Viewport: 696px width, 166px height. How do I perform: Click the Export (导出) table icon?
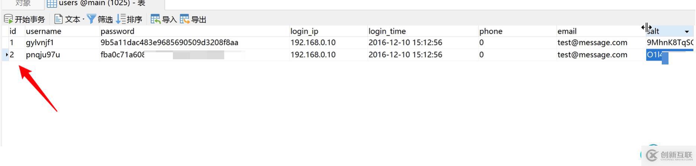point(184,19)
